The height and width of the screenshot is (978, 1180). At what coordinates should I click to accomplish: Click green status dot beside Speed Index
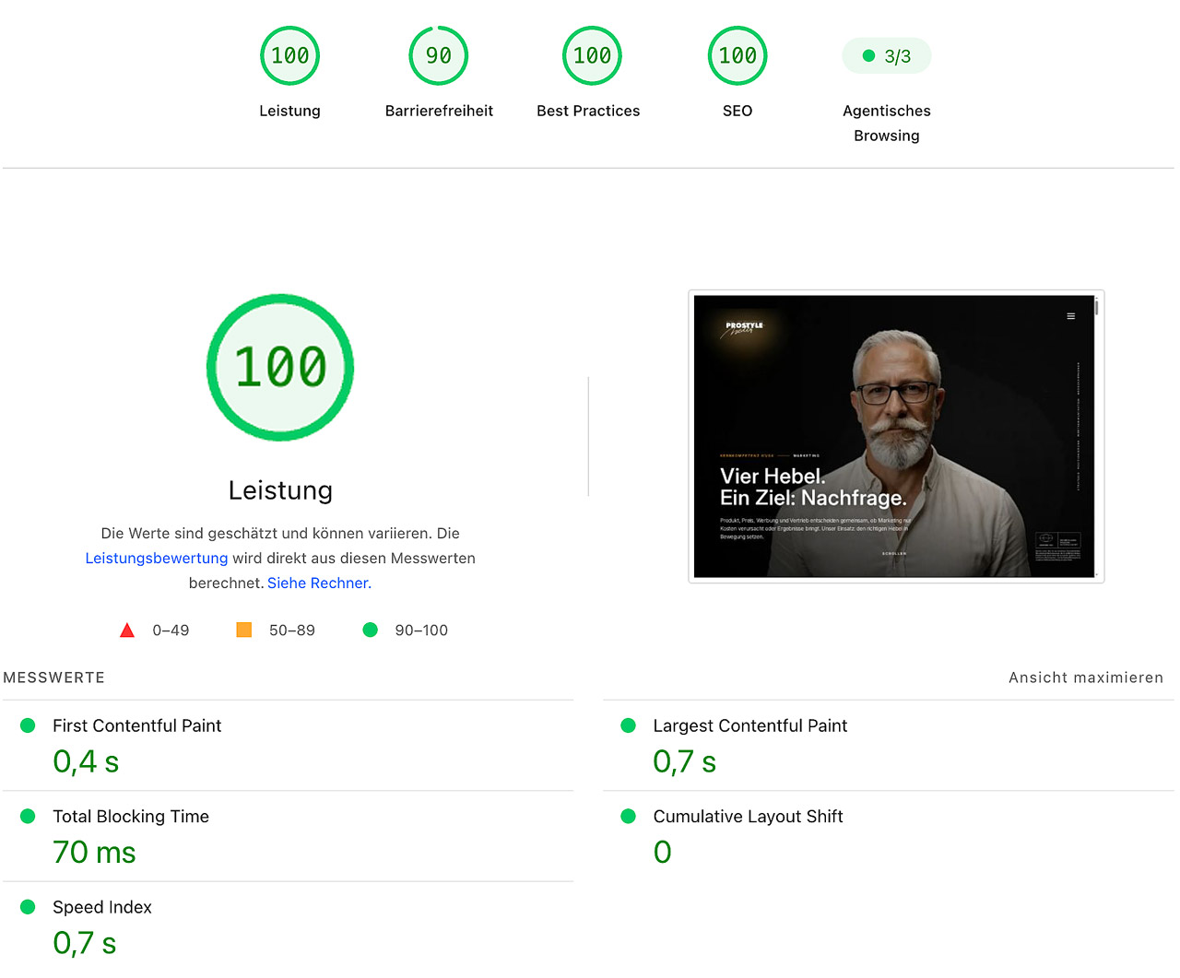tap(28, 907)
